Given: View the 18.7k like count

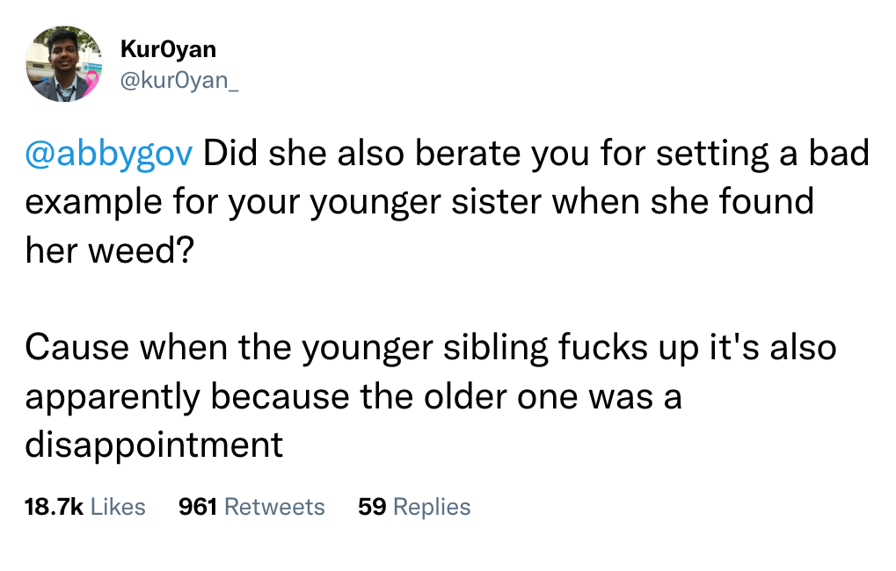Looking at the screenshot, I should click(54, 507).
